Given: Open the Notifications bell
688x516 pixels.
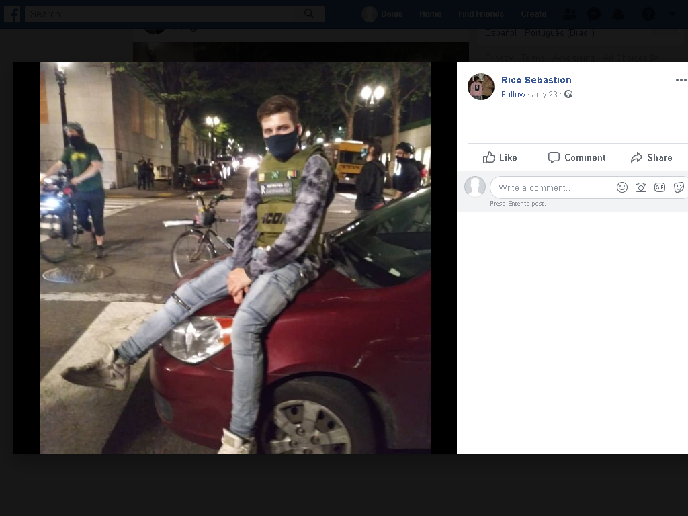Looking at the screenshot, I should point(618,14).
